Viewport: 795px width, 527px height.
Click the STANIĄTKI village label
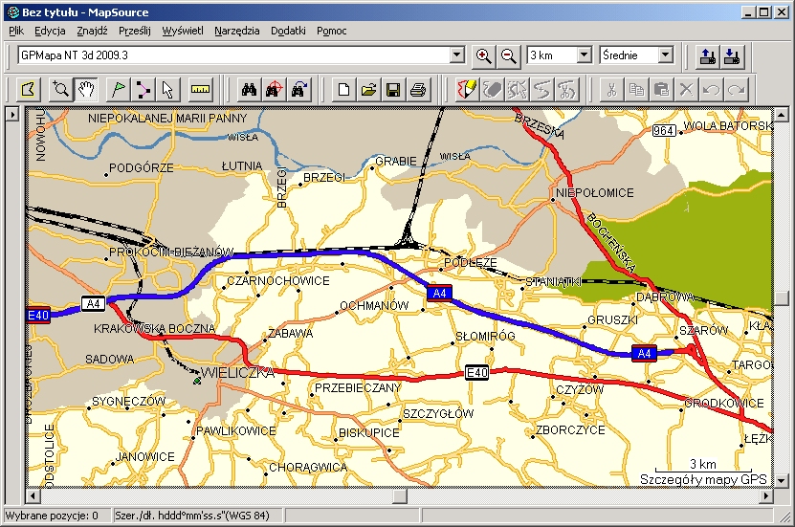click(x=553, y=282)
